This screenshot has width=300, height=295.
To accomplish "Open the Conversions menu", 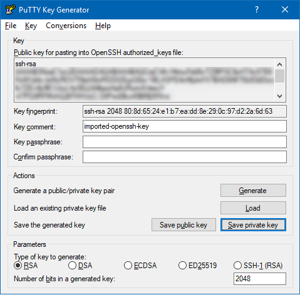I will (x=66, y=26).
